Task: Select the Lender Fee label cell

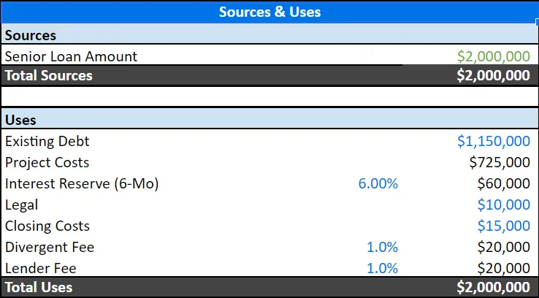Action: click(41, 268)
